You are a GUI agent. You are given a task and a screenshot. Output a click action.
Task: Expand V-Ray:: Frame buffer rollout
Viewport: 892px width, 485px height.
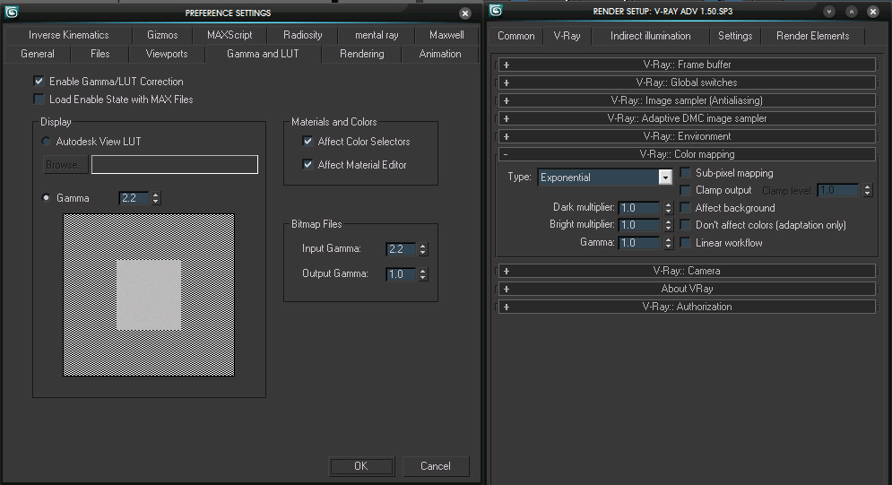point(687,65)
